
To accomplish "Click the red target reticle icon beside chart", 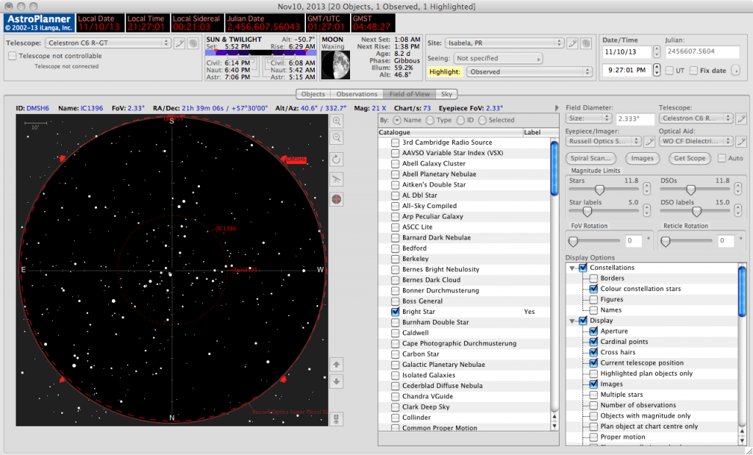I will click(x=337, y=197).
